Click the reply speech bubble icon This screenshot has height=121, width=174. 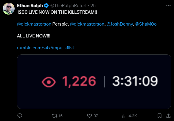(x=20, y=116)
